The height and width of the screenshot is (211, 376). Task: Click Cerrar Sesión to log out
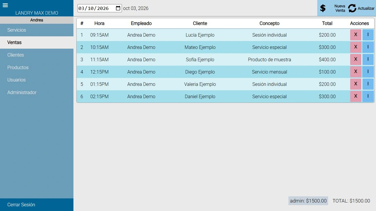pyautogui.click(x=37, y=205)
